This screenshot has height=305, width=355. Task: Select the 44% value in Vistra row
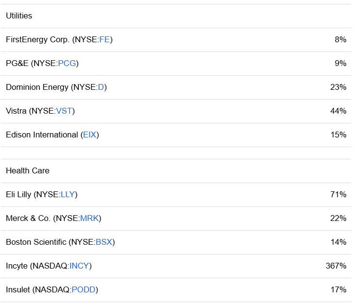(338, 111)
